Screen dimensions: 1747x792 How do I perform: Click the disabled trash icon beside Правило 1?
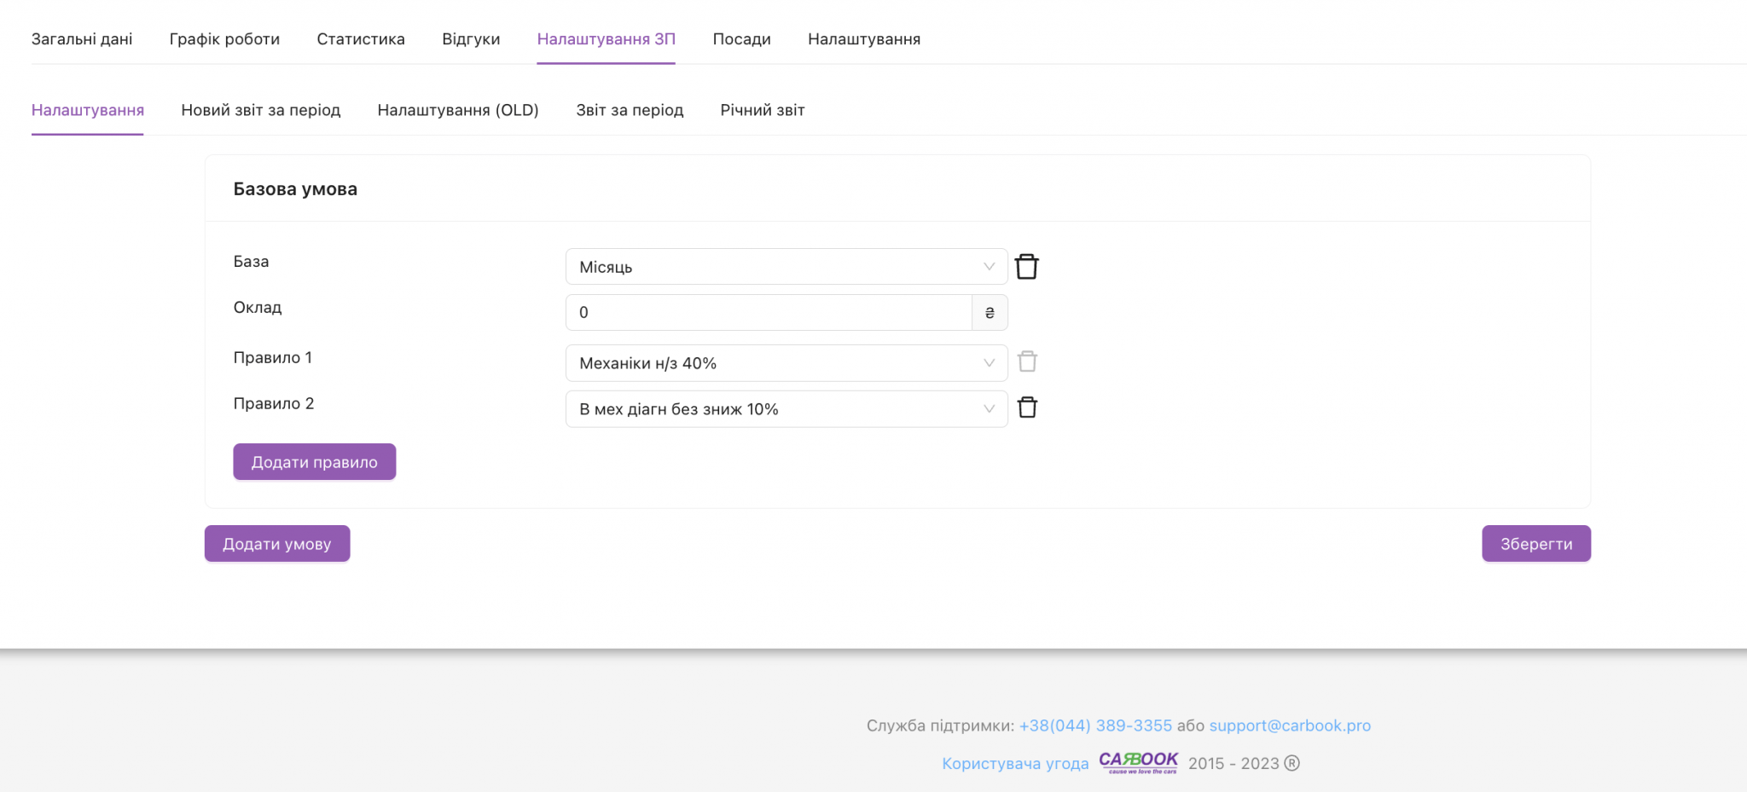click(1027, 362)
